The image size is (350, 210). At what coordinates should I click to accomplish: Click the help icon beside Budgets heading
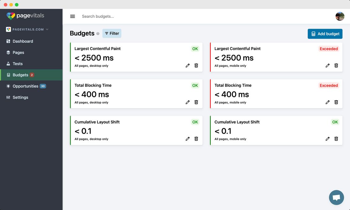(x=98, y=34)
